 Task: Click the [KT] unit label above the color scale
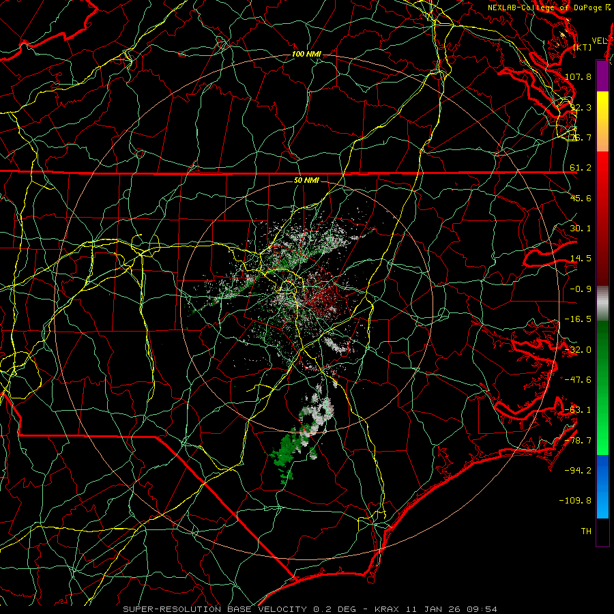[583, 47]
